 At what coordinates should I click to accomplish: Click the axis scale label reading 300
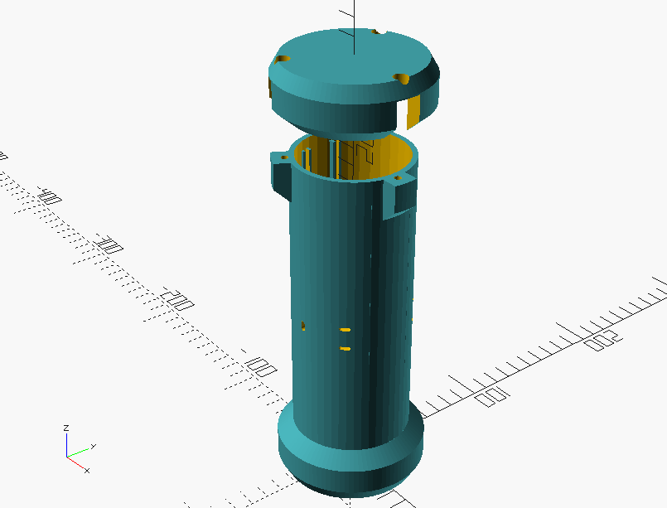point(109,244)
